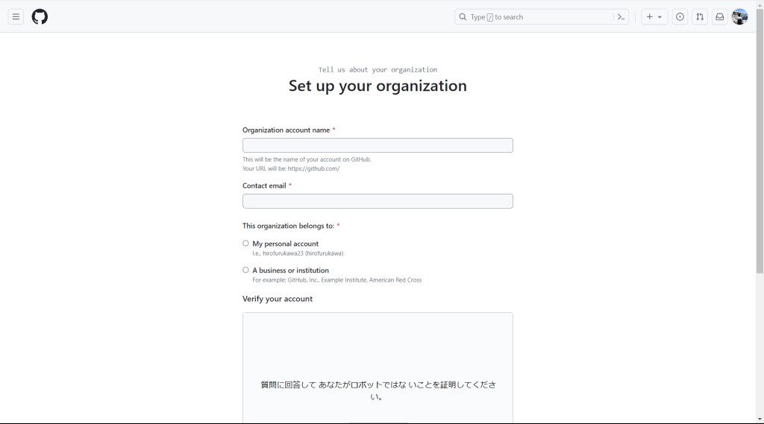Select the A business or institution radio
The height and width of the screenshot is (424, 764).
coord(245,270)
